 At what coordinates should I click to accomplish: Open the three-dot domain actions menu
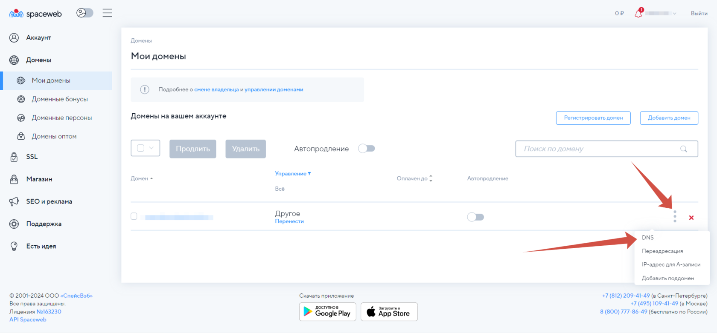tap(675, 216)
